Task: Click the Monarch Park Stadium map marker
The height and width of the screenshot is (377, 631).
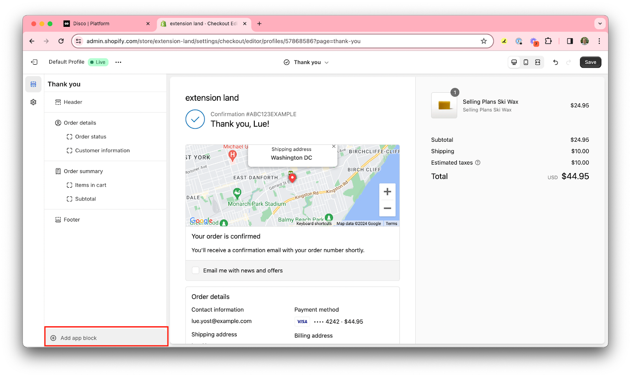Action: point(237,193)
